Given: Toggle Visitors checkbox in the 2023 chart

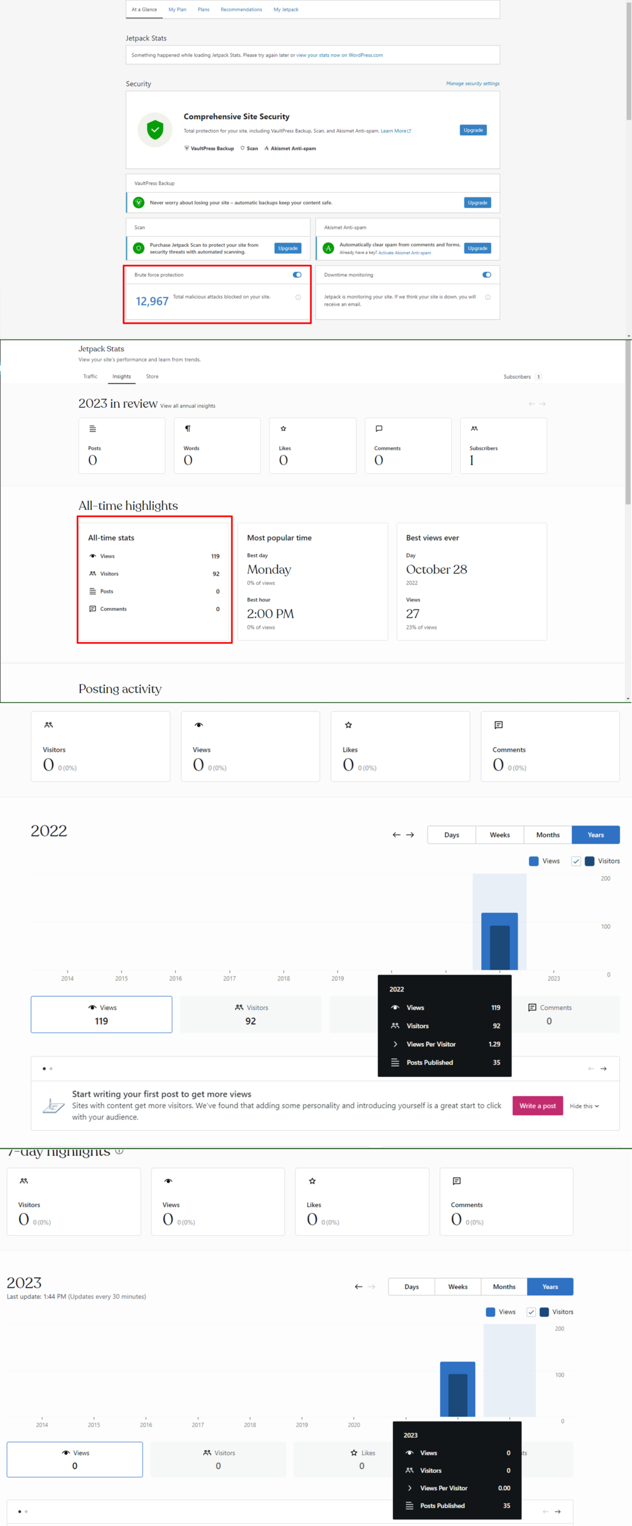Looking at the screenshot, I should click(x=531, y=1312).
